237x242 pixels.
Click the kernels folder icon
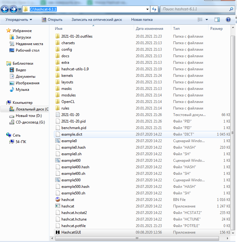(57, 76)
